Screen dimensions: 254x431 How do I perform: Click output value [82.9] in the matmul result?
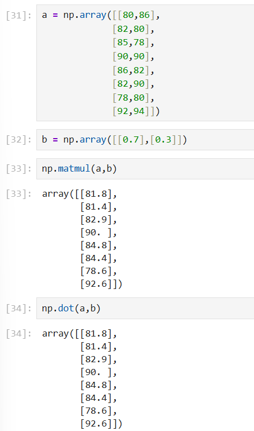coord(96,220)
